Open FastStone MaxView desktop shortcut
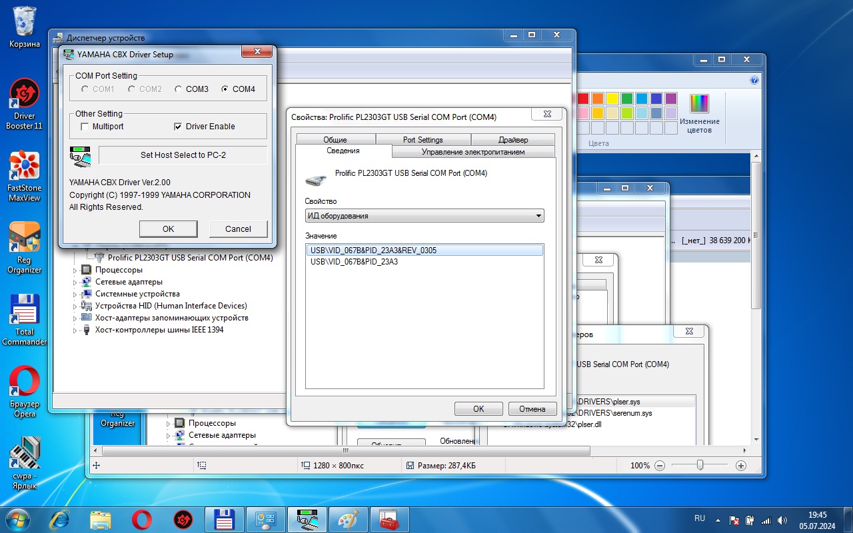 (25, 167)
